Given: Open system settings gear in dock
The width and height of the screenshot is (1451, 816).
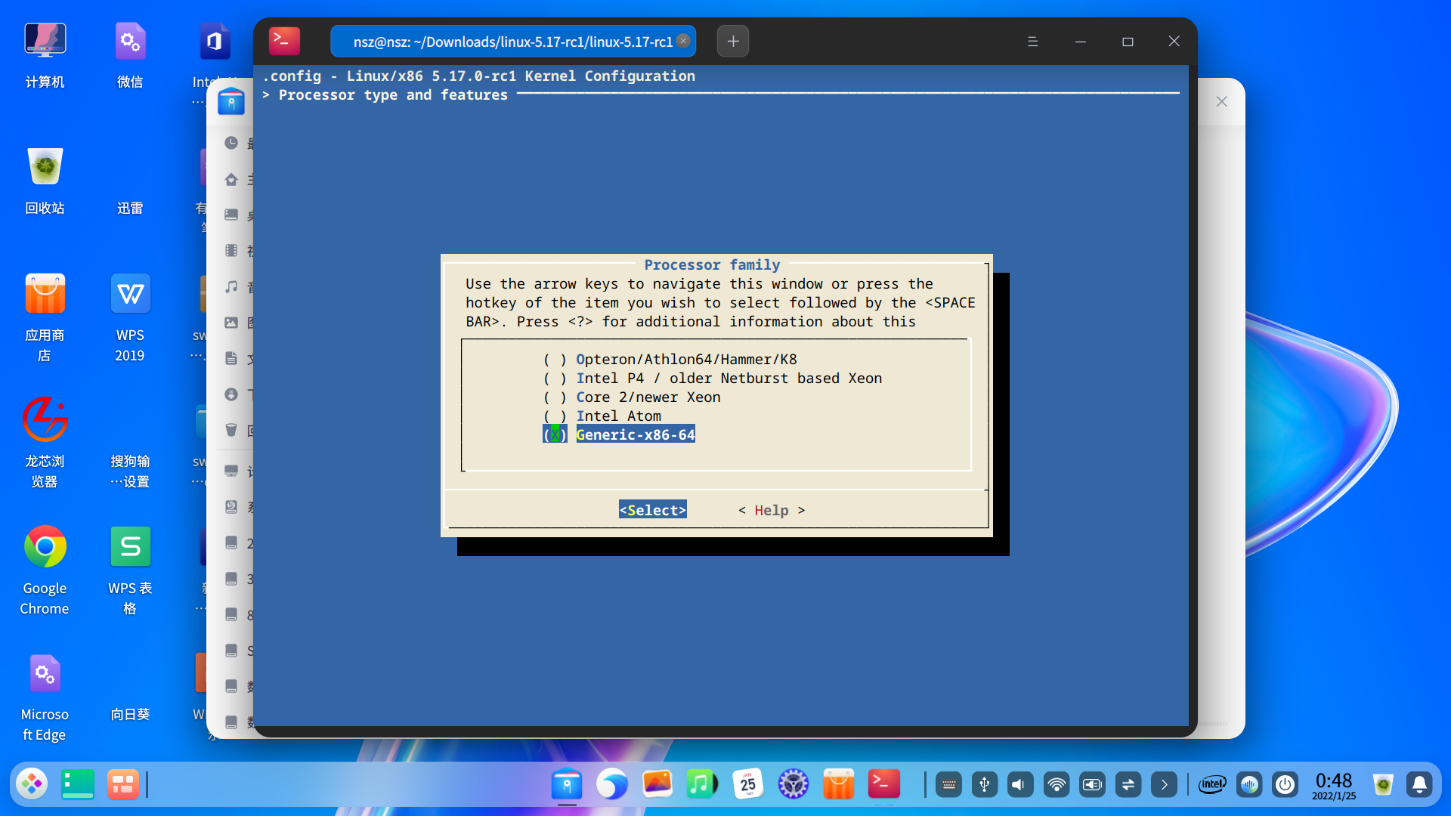Looking at the screenshot, I should (x=793, y=784).
